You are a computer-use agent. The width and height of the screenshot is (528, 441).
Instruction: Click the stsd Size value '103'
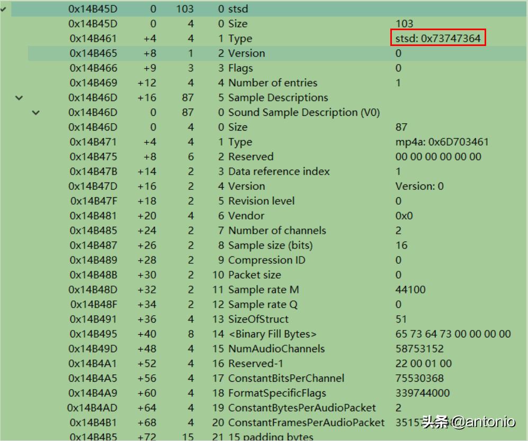(x=404, y=23)
